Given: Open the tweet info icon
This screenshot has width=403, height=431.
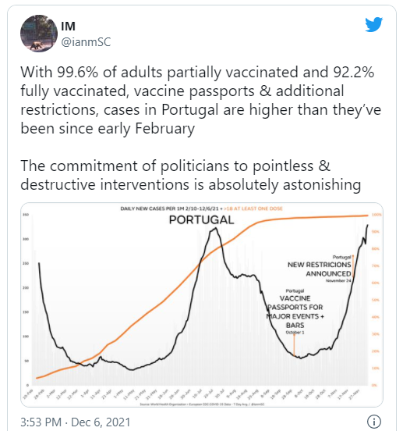Looking at the screenshot, I should pyautogui.click(x=373, y=422).
